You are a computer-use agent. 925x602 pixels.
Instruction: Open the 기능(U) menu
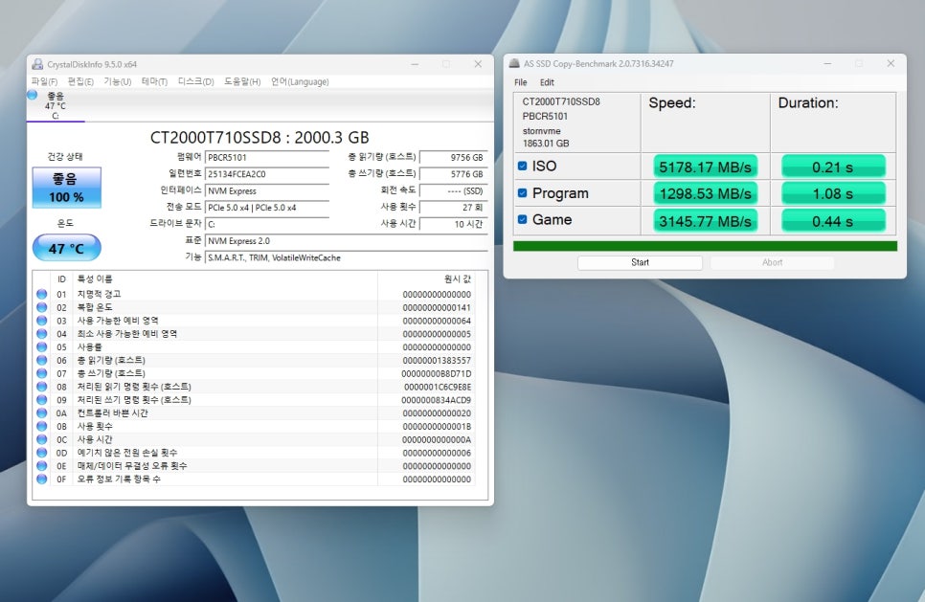click(x=118, y=81)
